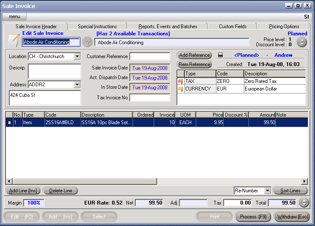Click Rem Reference button

coord(194,64)
